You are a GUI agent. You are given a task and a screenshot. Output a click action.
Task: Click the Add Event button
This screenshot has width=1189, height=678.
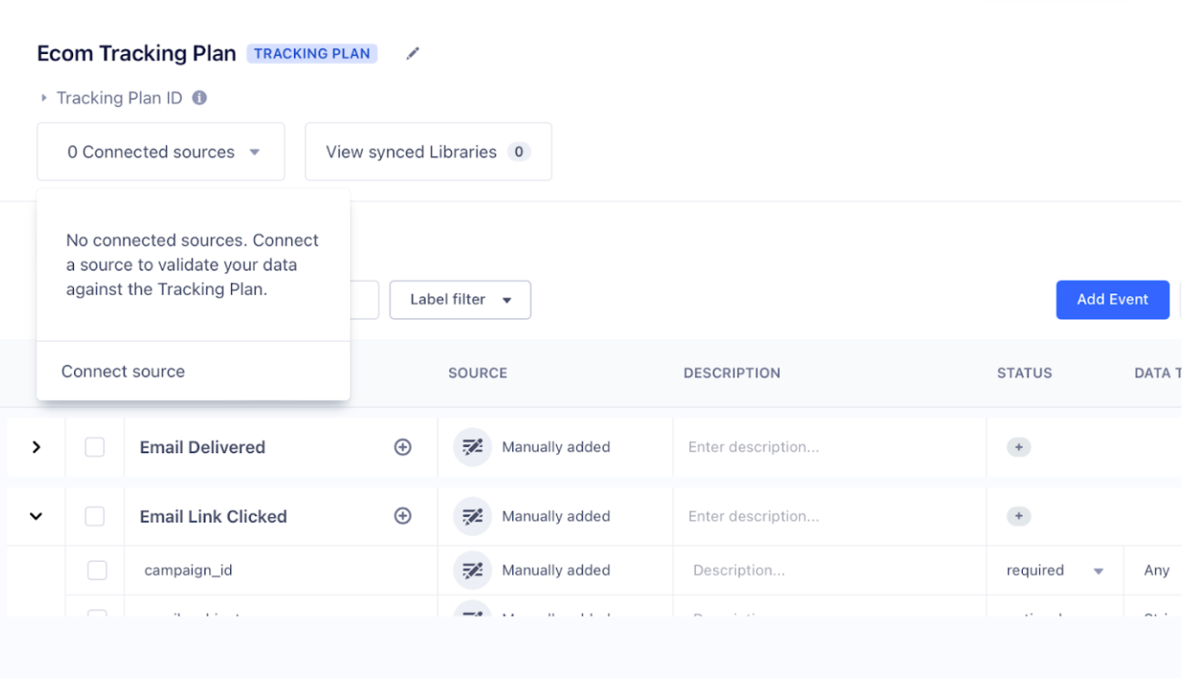click(x=1112, y=299)
